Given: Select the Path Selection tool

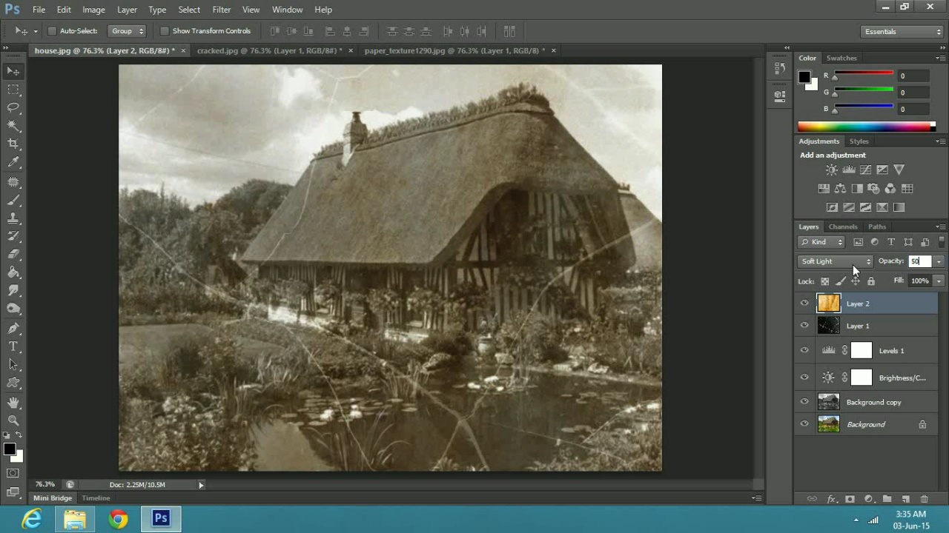Looking at the screenshot, I should click(13, 364).
